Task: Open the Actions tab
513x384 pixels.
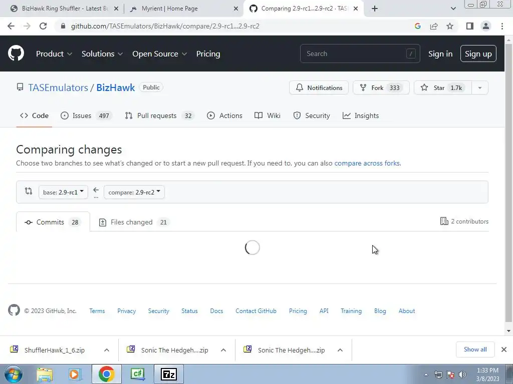Action: pos(224,115)
